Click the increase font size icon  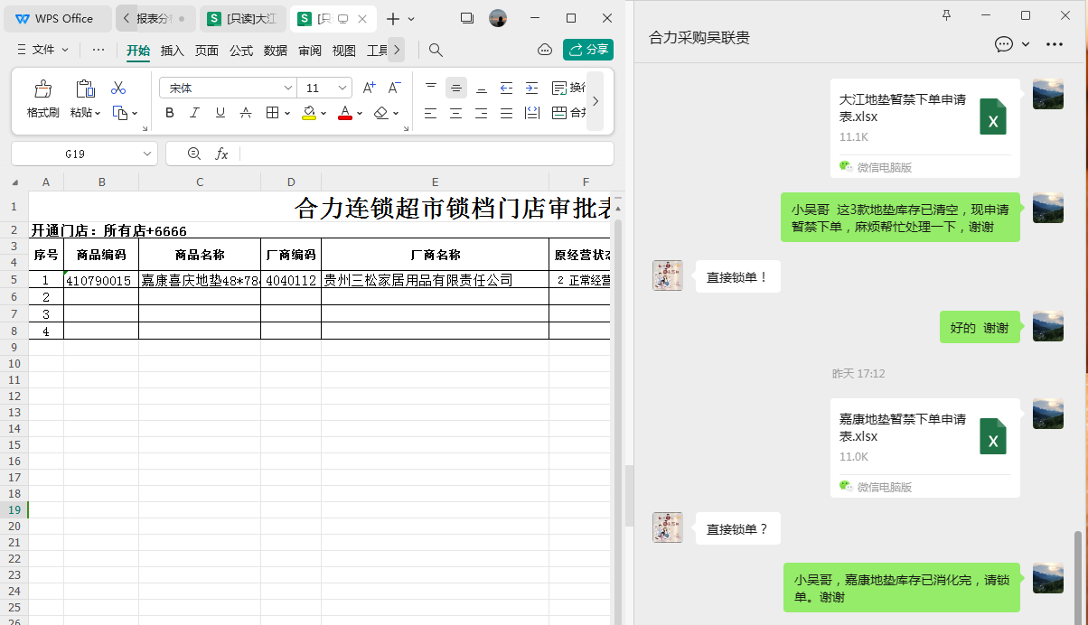click(x=369, y=88)
